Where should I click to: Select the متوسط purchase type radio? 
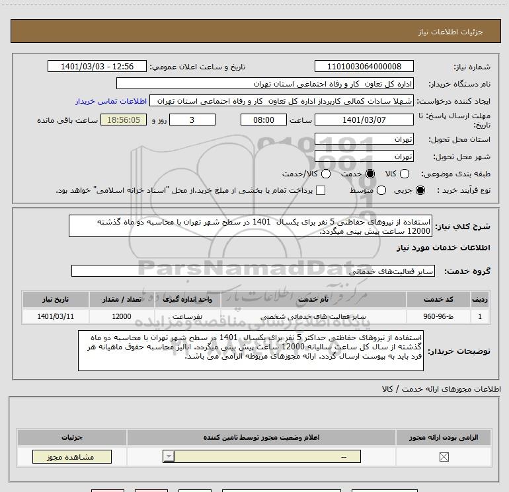click(381, 190)
